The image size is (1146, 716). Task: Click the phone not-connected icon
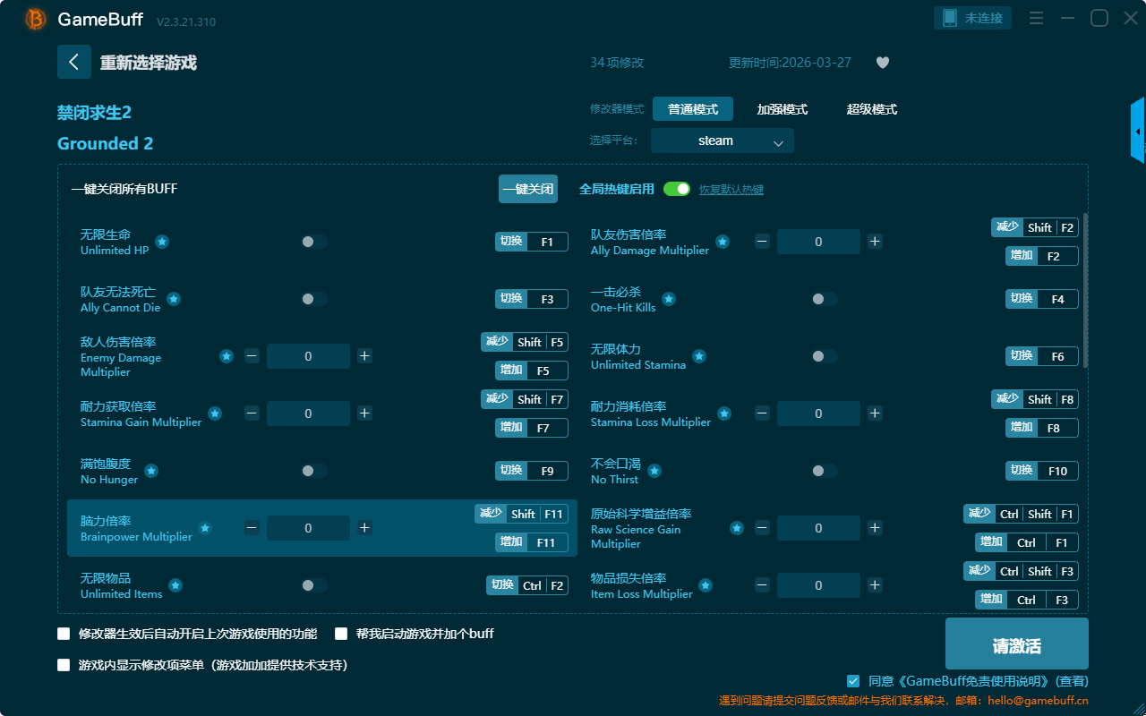point(950,18)
